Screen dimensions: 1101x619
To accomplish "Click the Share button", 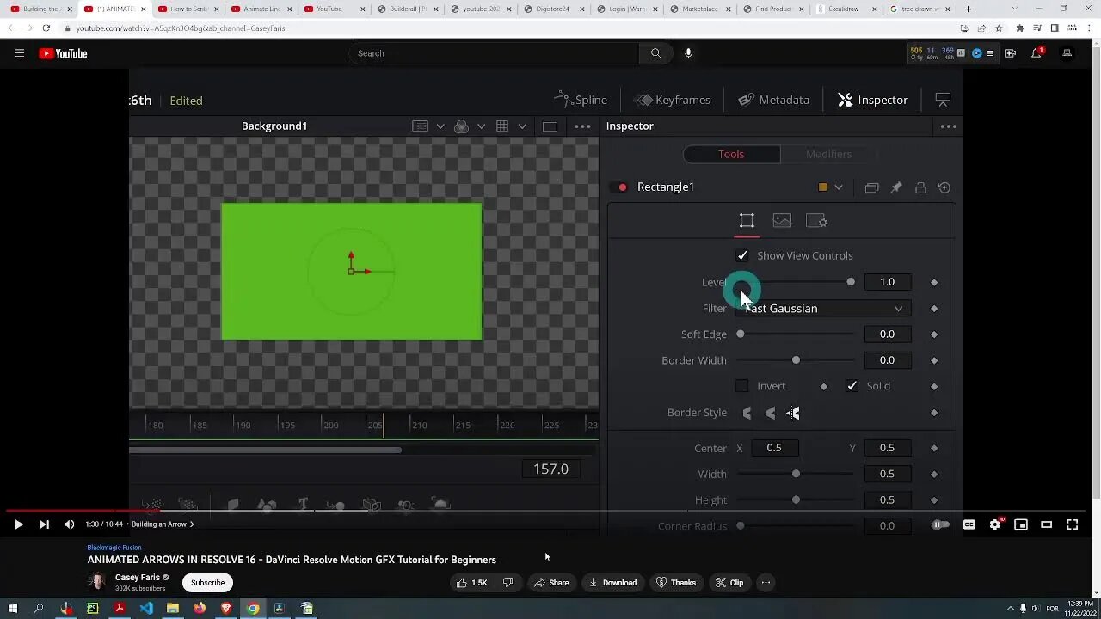I will tap(550, 582).
